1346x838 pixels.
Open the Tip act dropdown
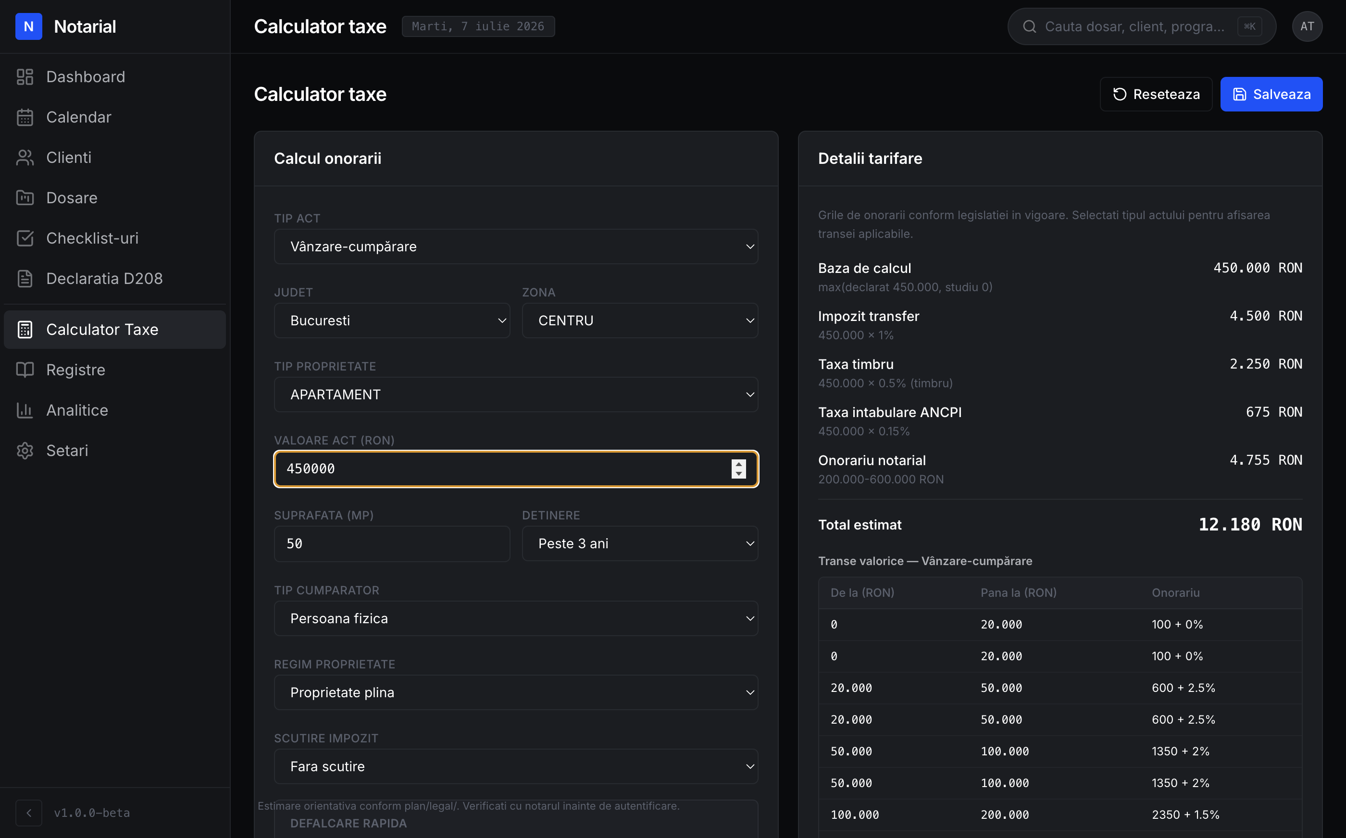tap(516, 246)
